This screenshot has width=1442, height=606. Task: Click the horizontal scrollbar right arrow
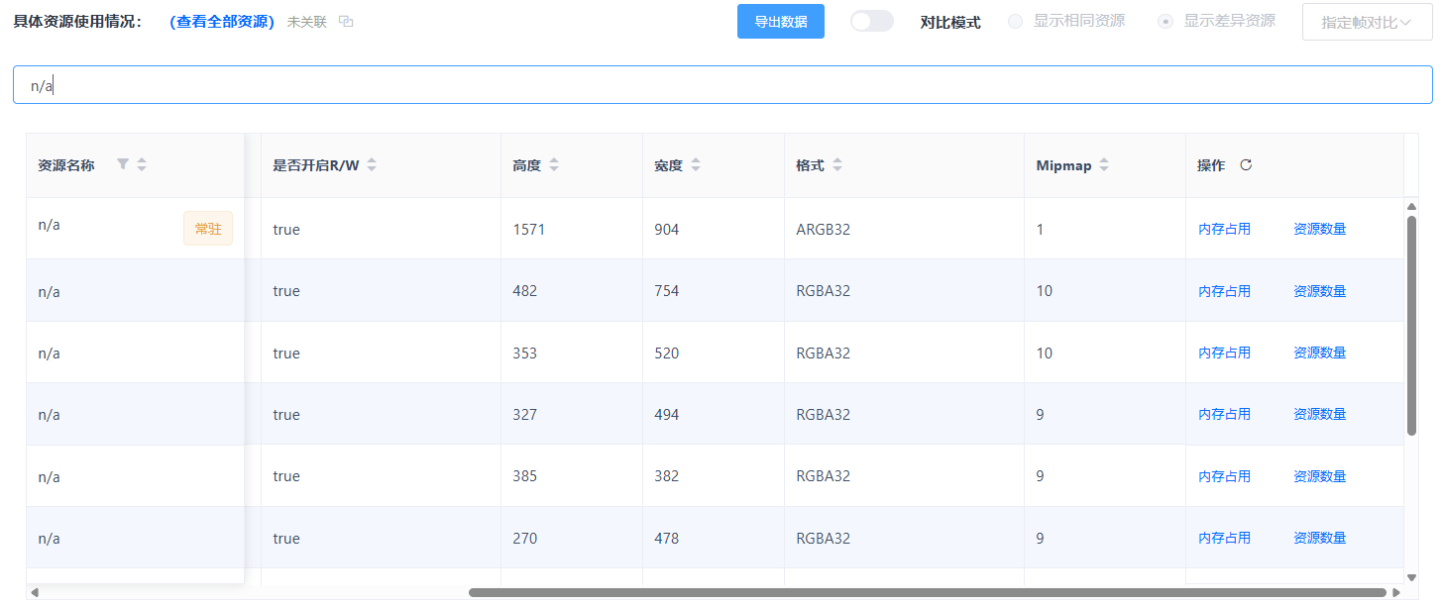coord(1396,593)
